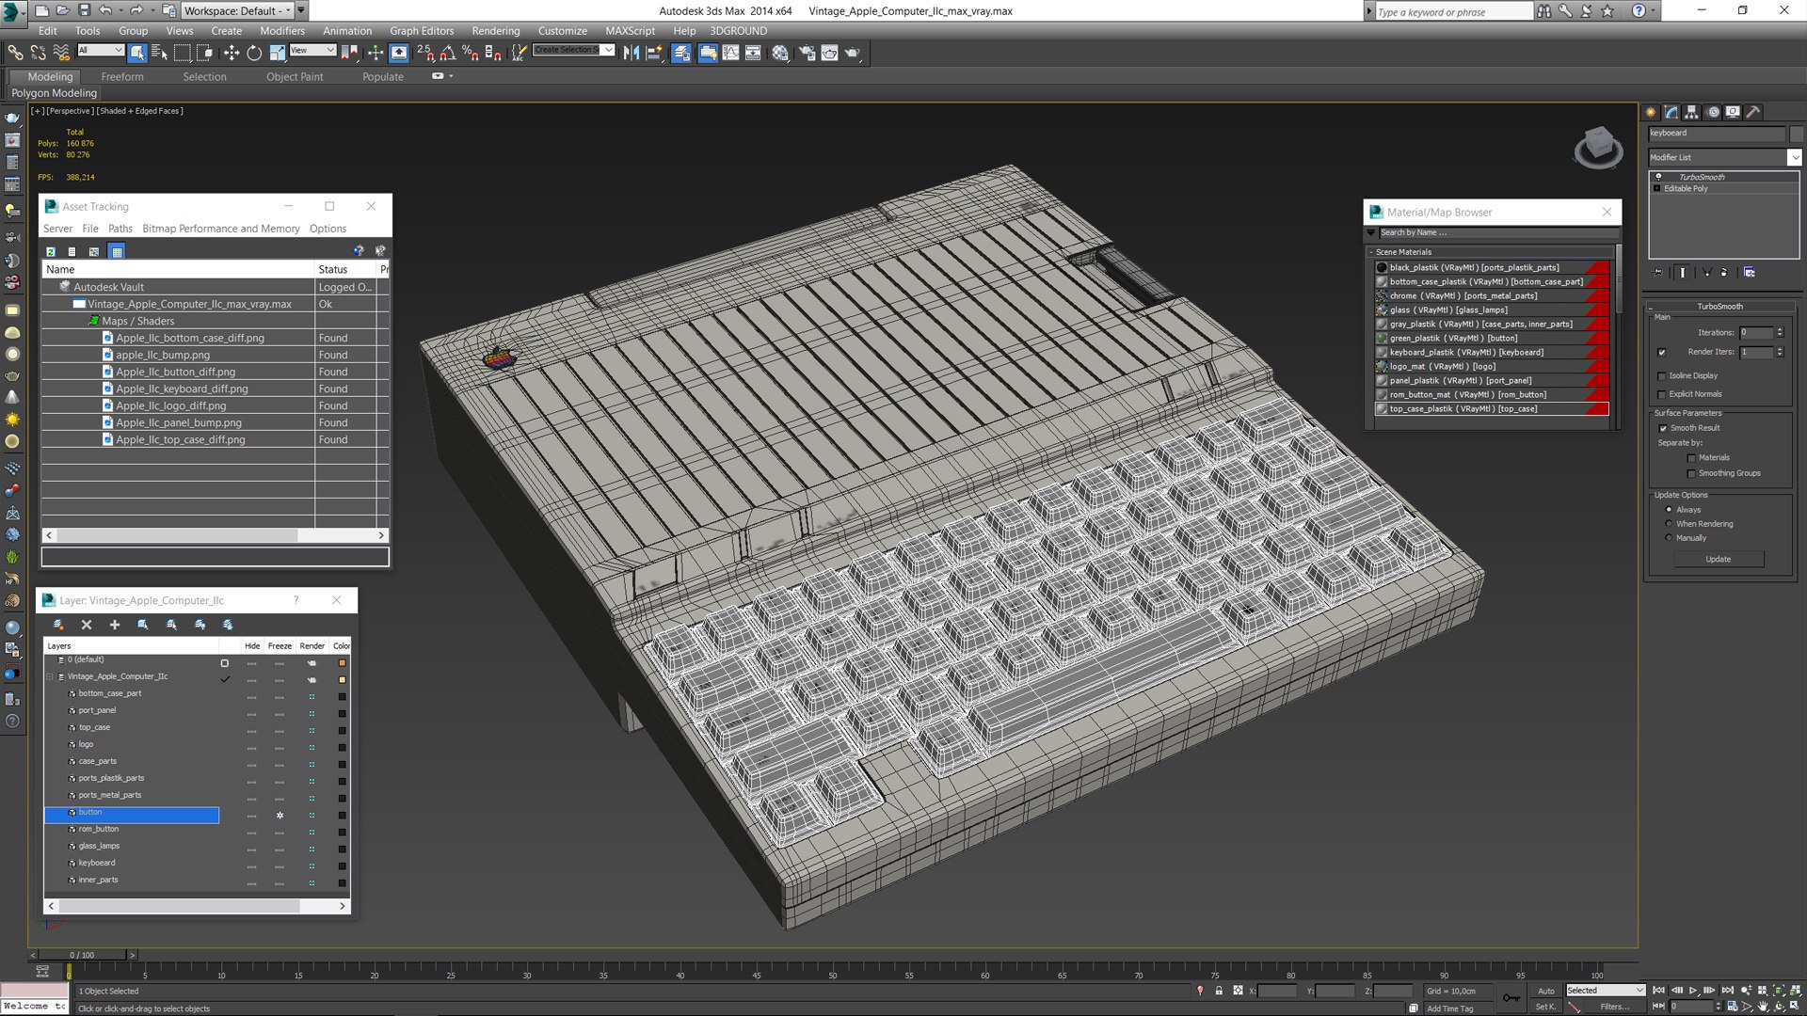Delete layer with the X icon
This screenshot has width=1807, height=1016.
click(87, 625)
